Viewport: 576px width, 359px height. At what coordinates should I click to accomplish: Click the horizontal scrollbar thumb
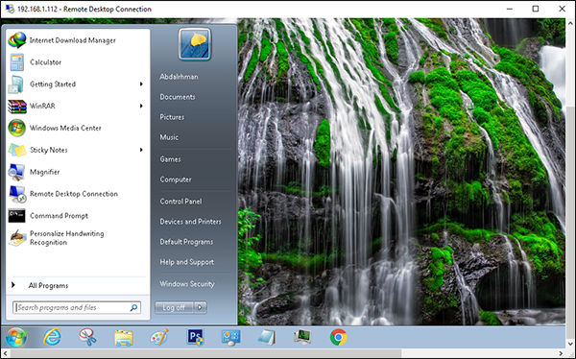[x=205, y=353]
